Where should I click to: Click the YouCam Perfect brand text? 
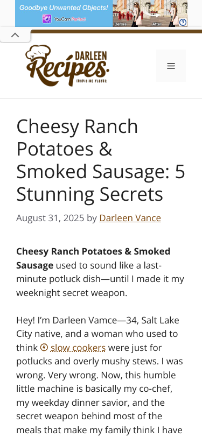(70, 19)
